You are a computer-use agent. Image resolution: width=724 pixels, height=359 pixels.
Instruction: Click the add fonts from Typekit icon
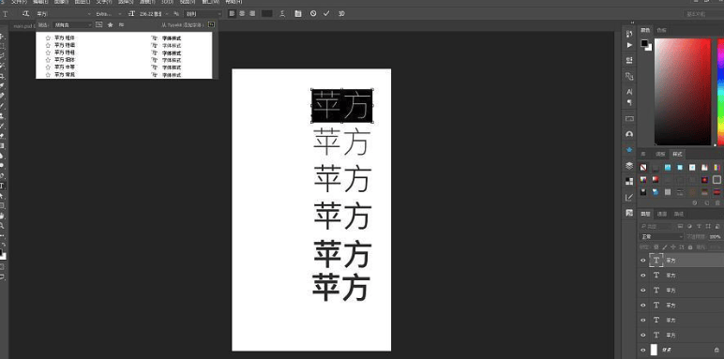coord(211,24)
